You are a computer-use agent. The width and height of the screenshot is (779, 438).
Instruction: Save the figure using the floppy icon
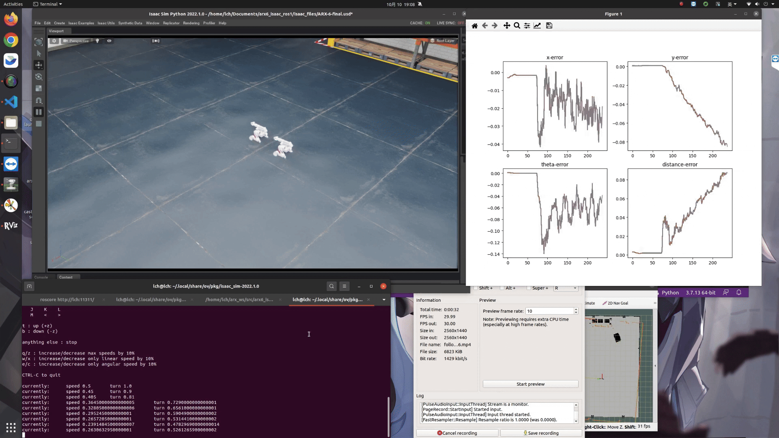[549, 26]
